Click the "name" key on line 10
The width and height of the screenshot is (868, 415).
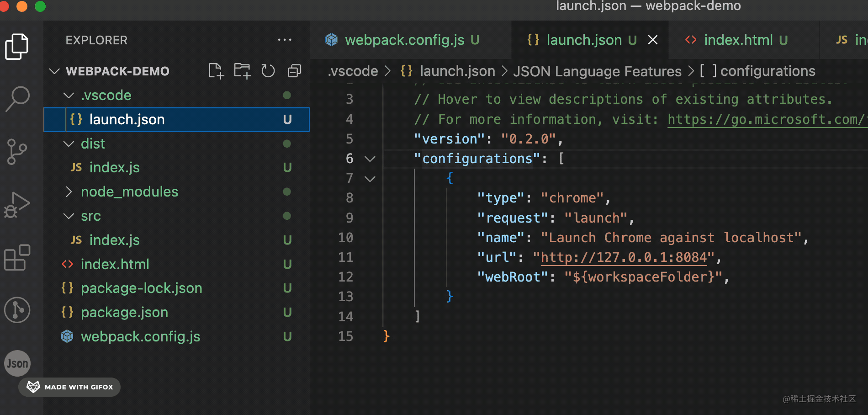pyautogui.click(x=501, y=238)
